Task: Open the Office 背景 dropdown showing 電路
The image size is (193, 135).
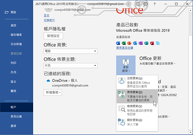Action: [x=70, y=51]
